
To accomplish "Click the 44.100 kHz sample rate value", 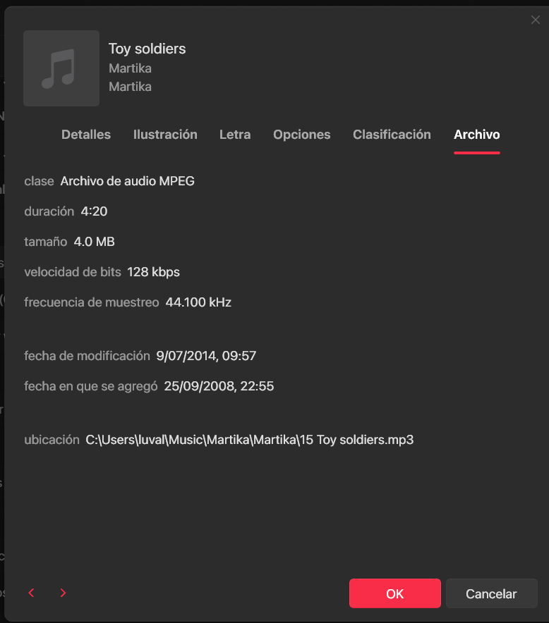I will [198, 302].
